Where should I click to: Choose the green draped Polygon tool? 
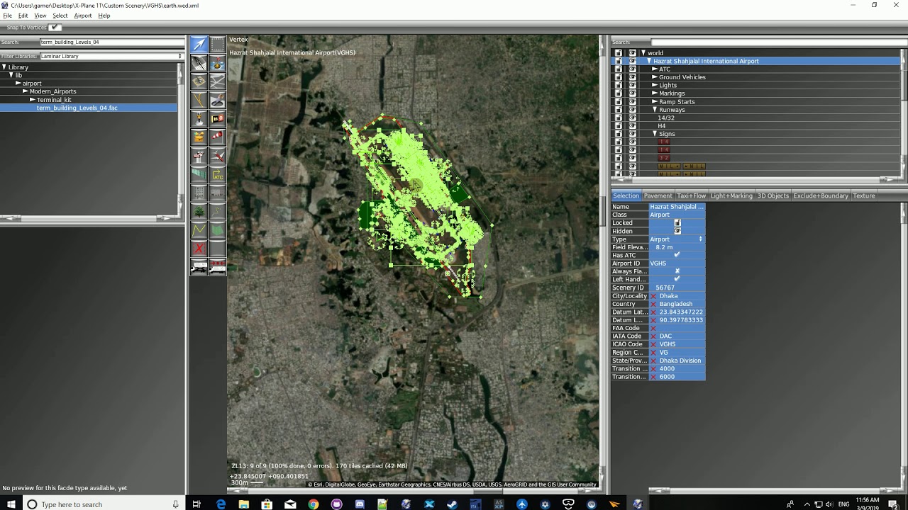tap(217, 229)
